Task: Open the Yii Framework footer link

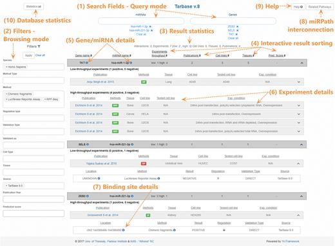Action: point(291,242)
